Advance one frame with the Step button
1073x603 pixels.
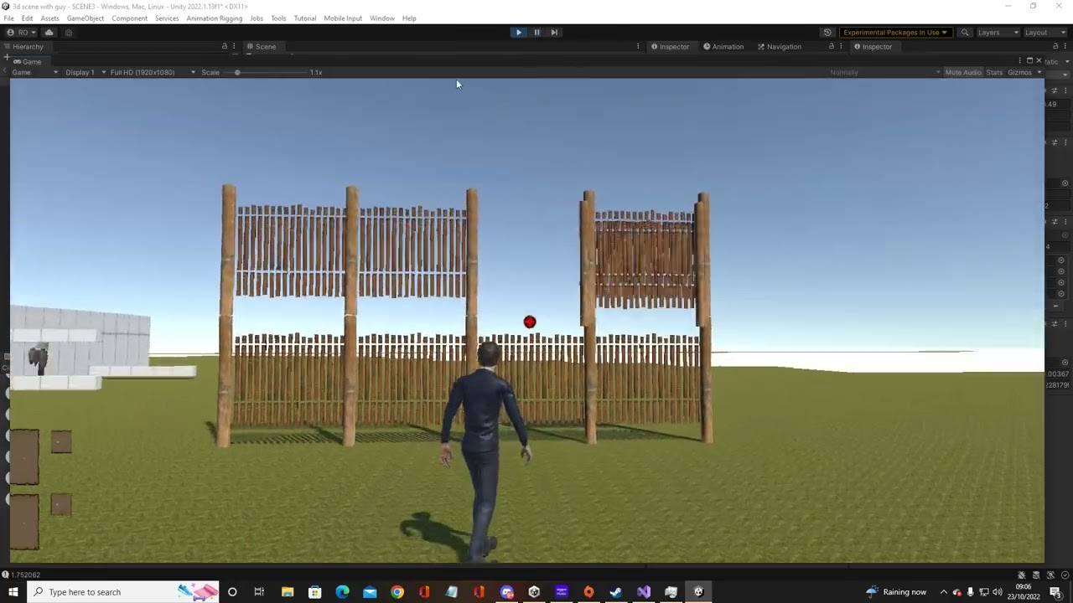[x=554, y=33]
